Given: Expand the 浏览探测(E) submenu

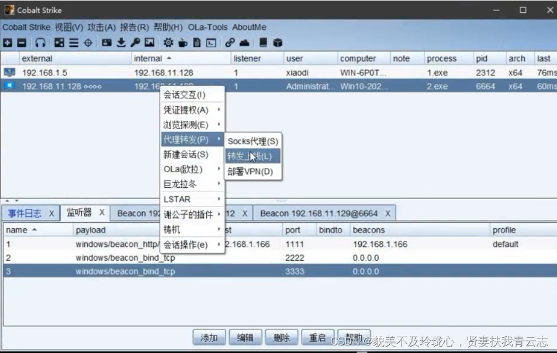Looking at the screenshot, I should [x=192, y=125].
